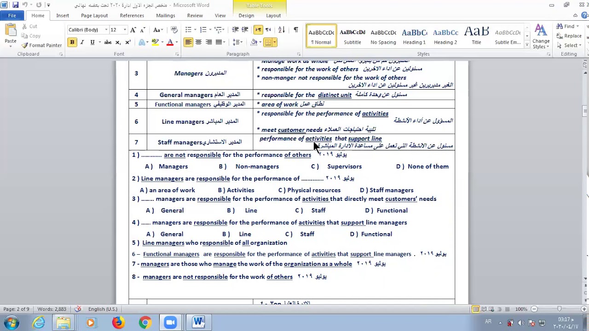This screenshot has height=331, width=589.
Task: Check proofing errors icon in status bar
Action: pyautogui.click(x=78, y=309)
